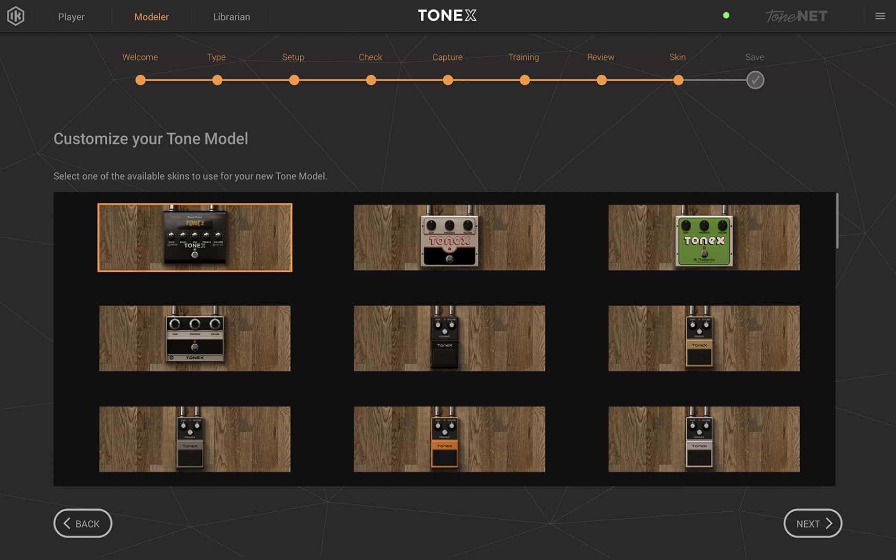The width and height of the screenshot is (896, 560).
Task: Jump to the Type step marker
Action: [x=217, y=80]
